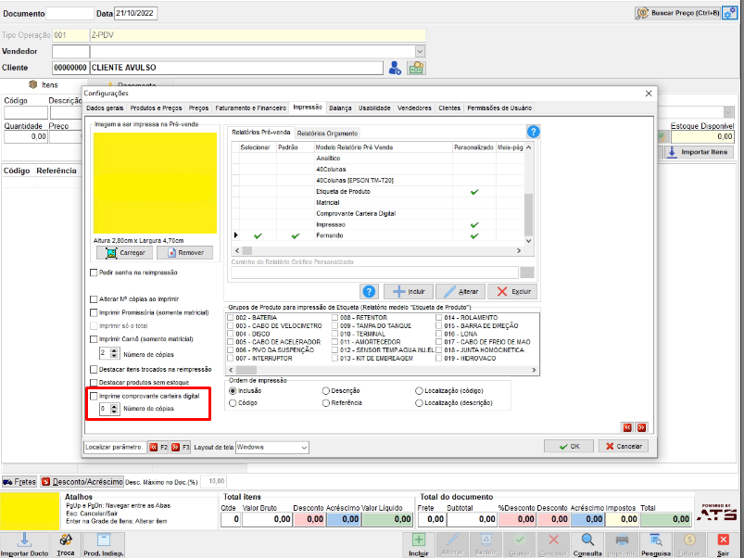
Task: Expand the Layout de tela Windows dropdown
Action: pyautogui.click(x=304, y=448)
